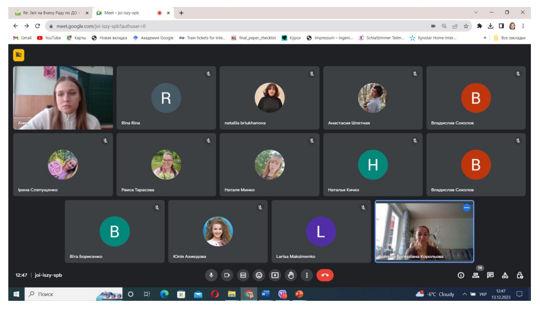Click the red leave call button

(325, 275)
